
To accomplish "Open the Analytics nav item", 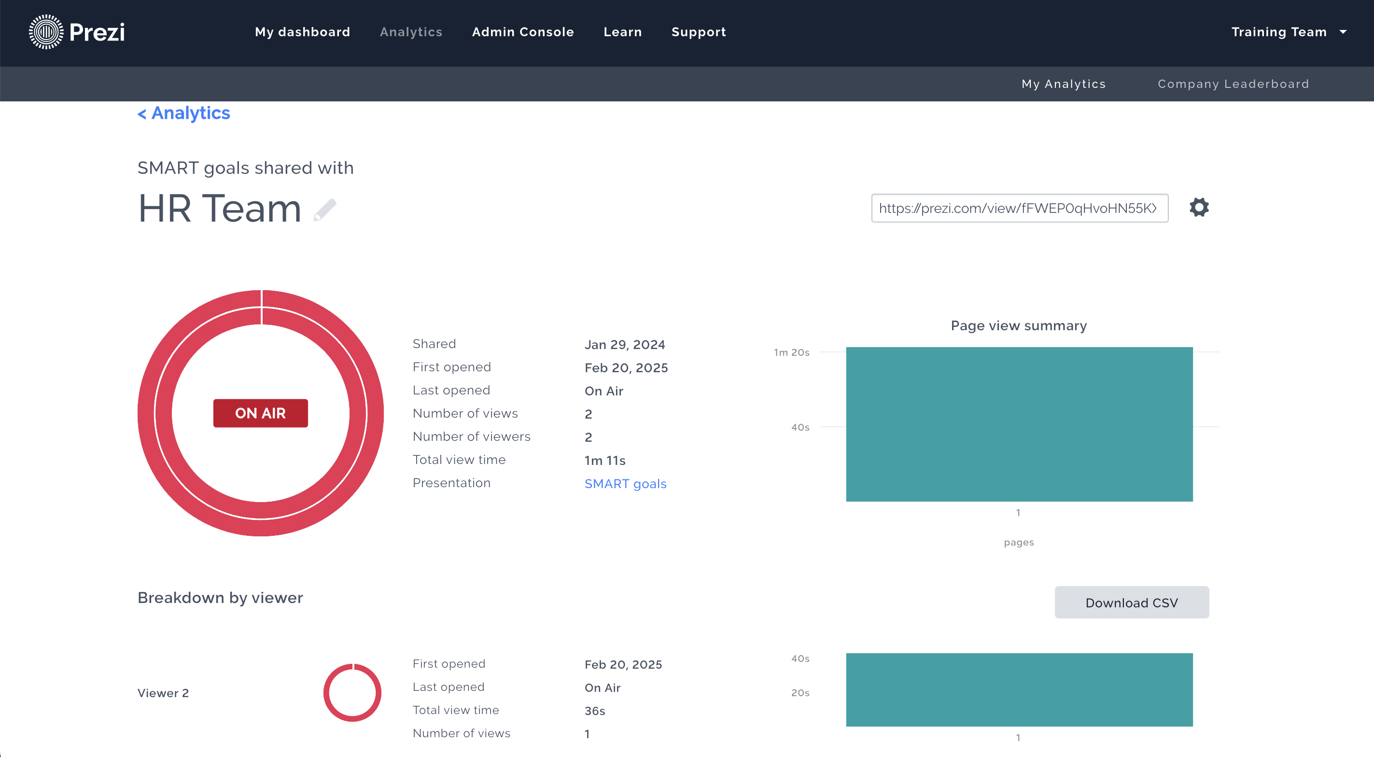I will click(411, 32).
